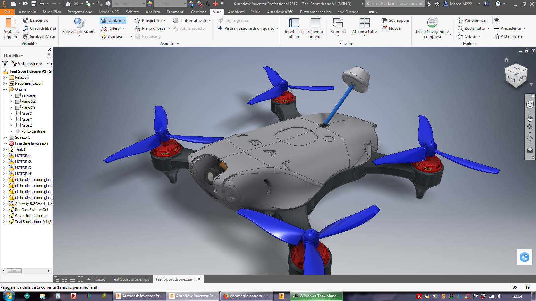The width and height of the screenshot is (536, 301).
Task: Click Zoom tutto button
Action: tap(471, 28)
